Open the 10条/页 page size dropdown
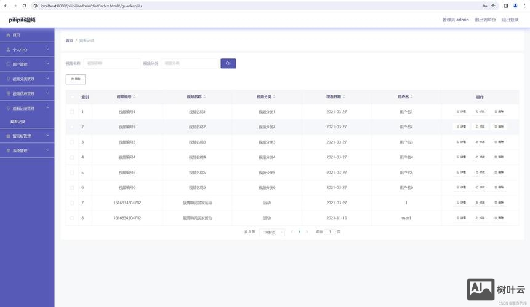 pos(273,232)
